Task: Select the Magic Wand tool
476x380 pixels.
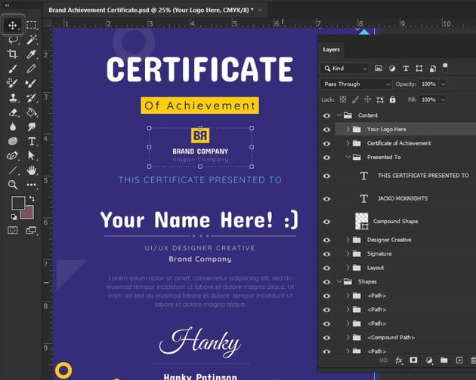Action: click(x=32, y=40)
